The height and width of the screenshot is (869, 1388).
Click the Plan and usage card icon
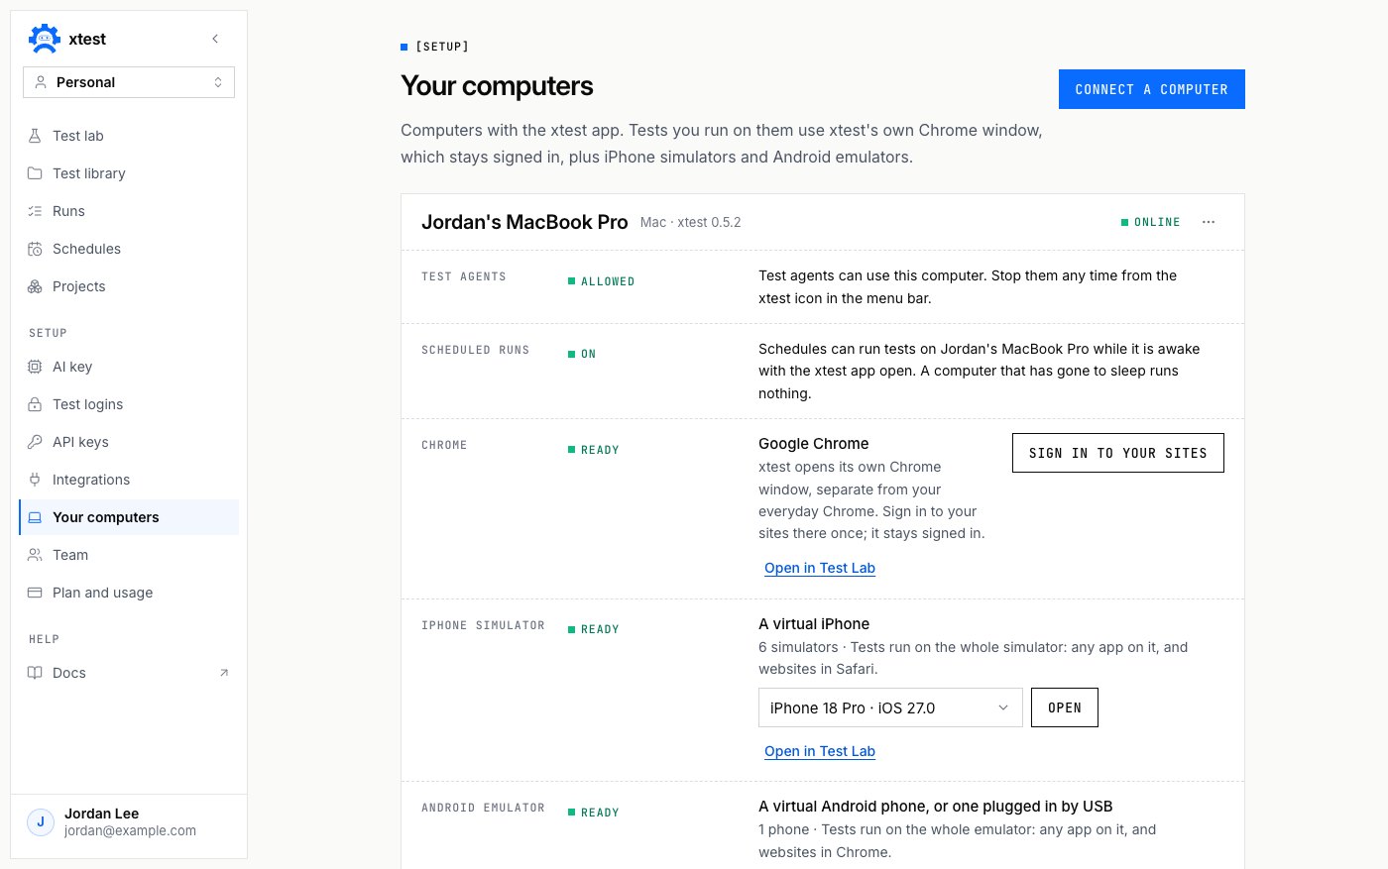35,593
